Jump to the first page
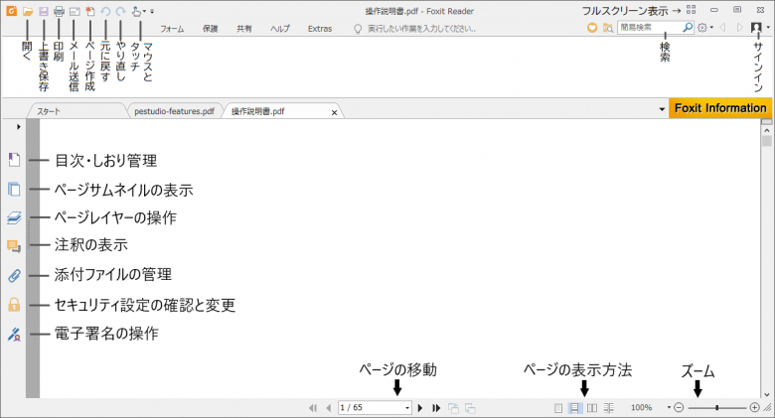This screenshot has width=775, height=418. click(312, 408)
